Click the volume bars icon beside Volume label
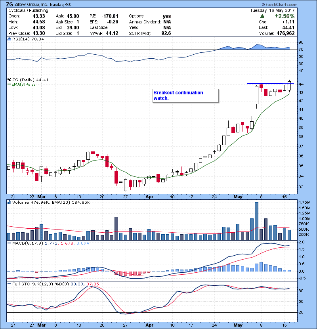This screenshot has width=317, height=329. pyautogui.click(x=9, y=202)
